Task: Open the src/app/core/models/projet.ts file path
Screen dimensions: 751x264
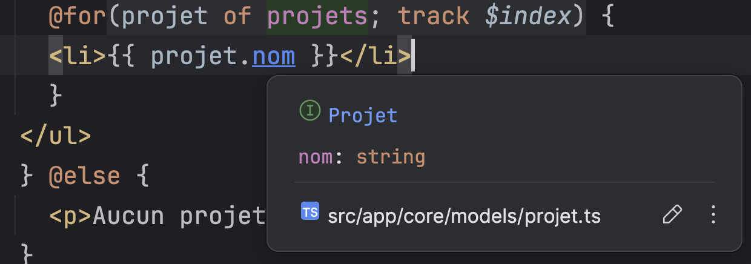Action: click(x=464, y=216)
